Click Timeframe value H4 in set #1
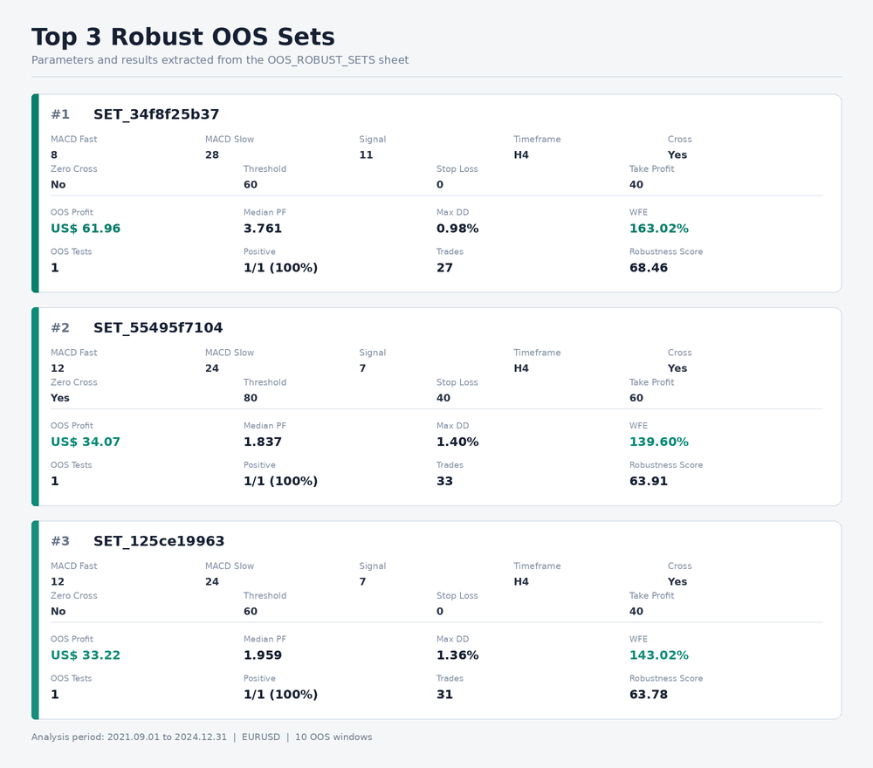 pos(521,155)
